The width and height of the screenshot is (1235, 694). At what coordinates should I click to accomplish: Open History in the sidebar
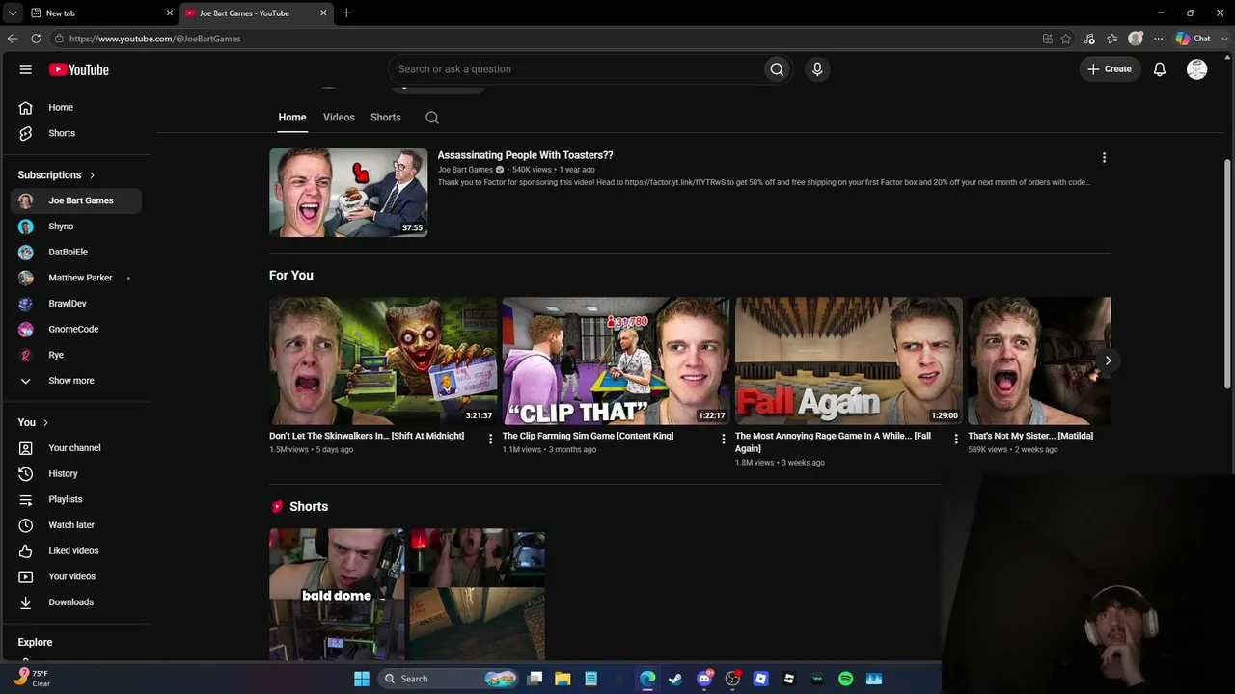pyautogui.click(x=75, y=473)
